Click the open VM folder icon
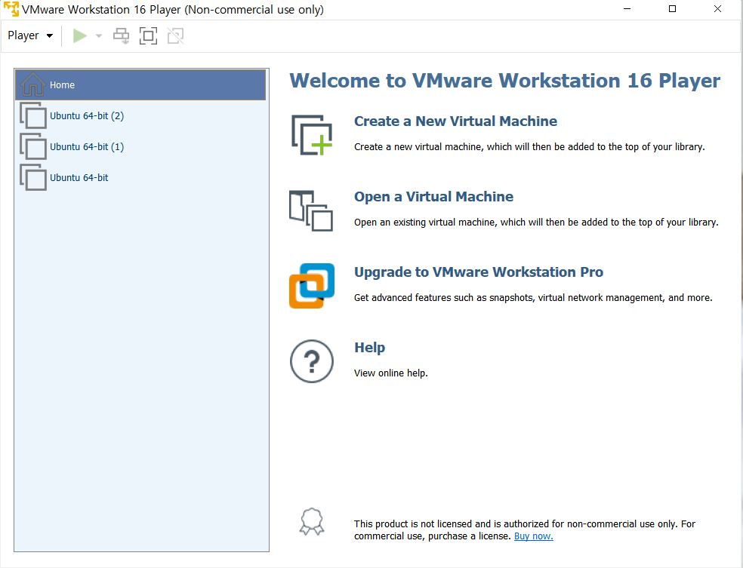Image resolution: width=743 pixels, height=568 pixels. pyautogui.click(x=311, y=210)
